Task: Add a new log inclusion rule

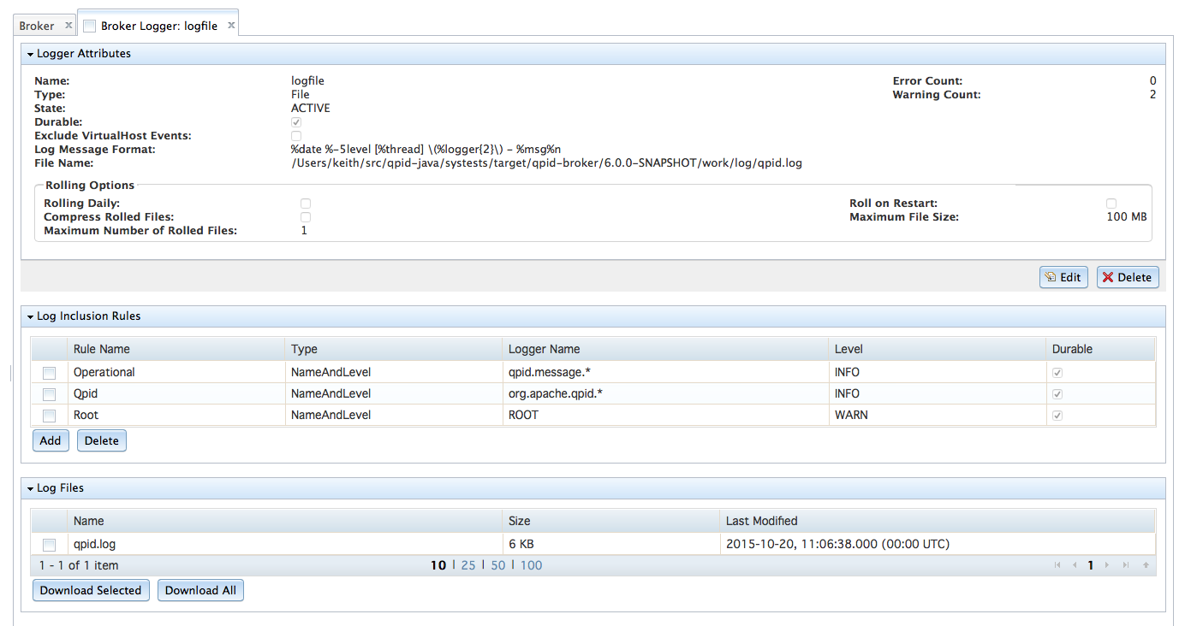Action: click(x=51, y=440)
